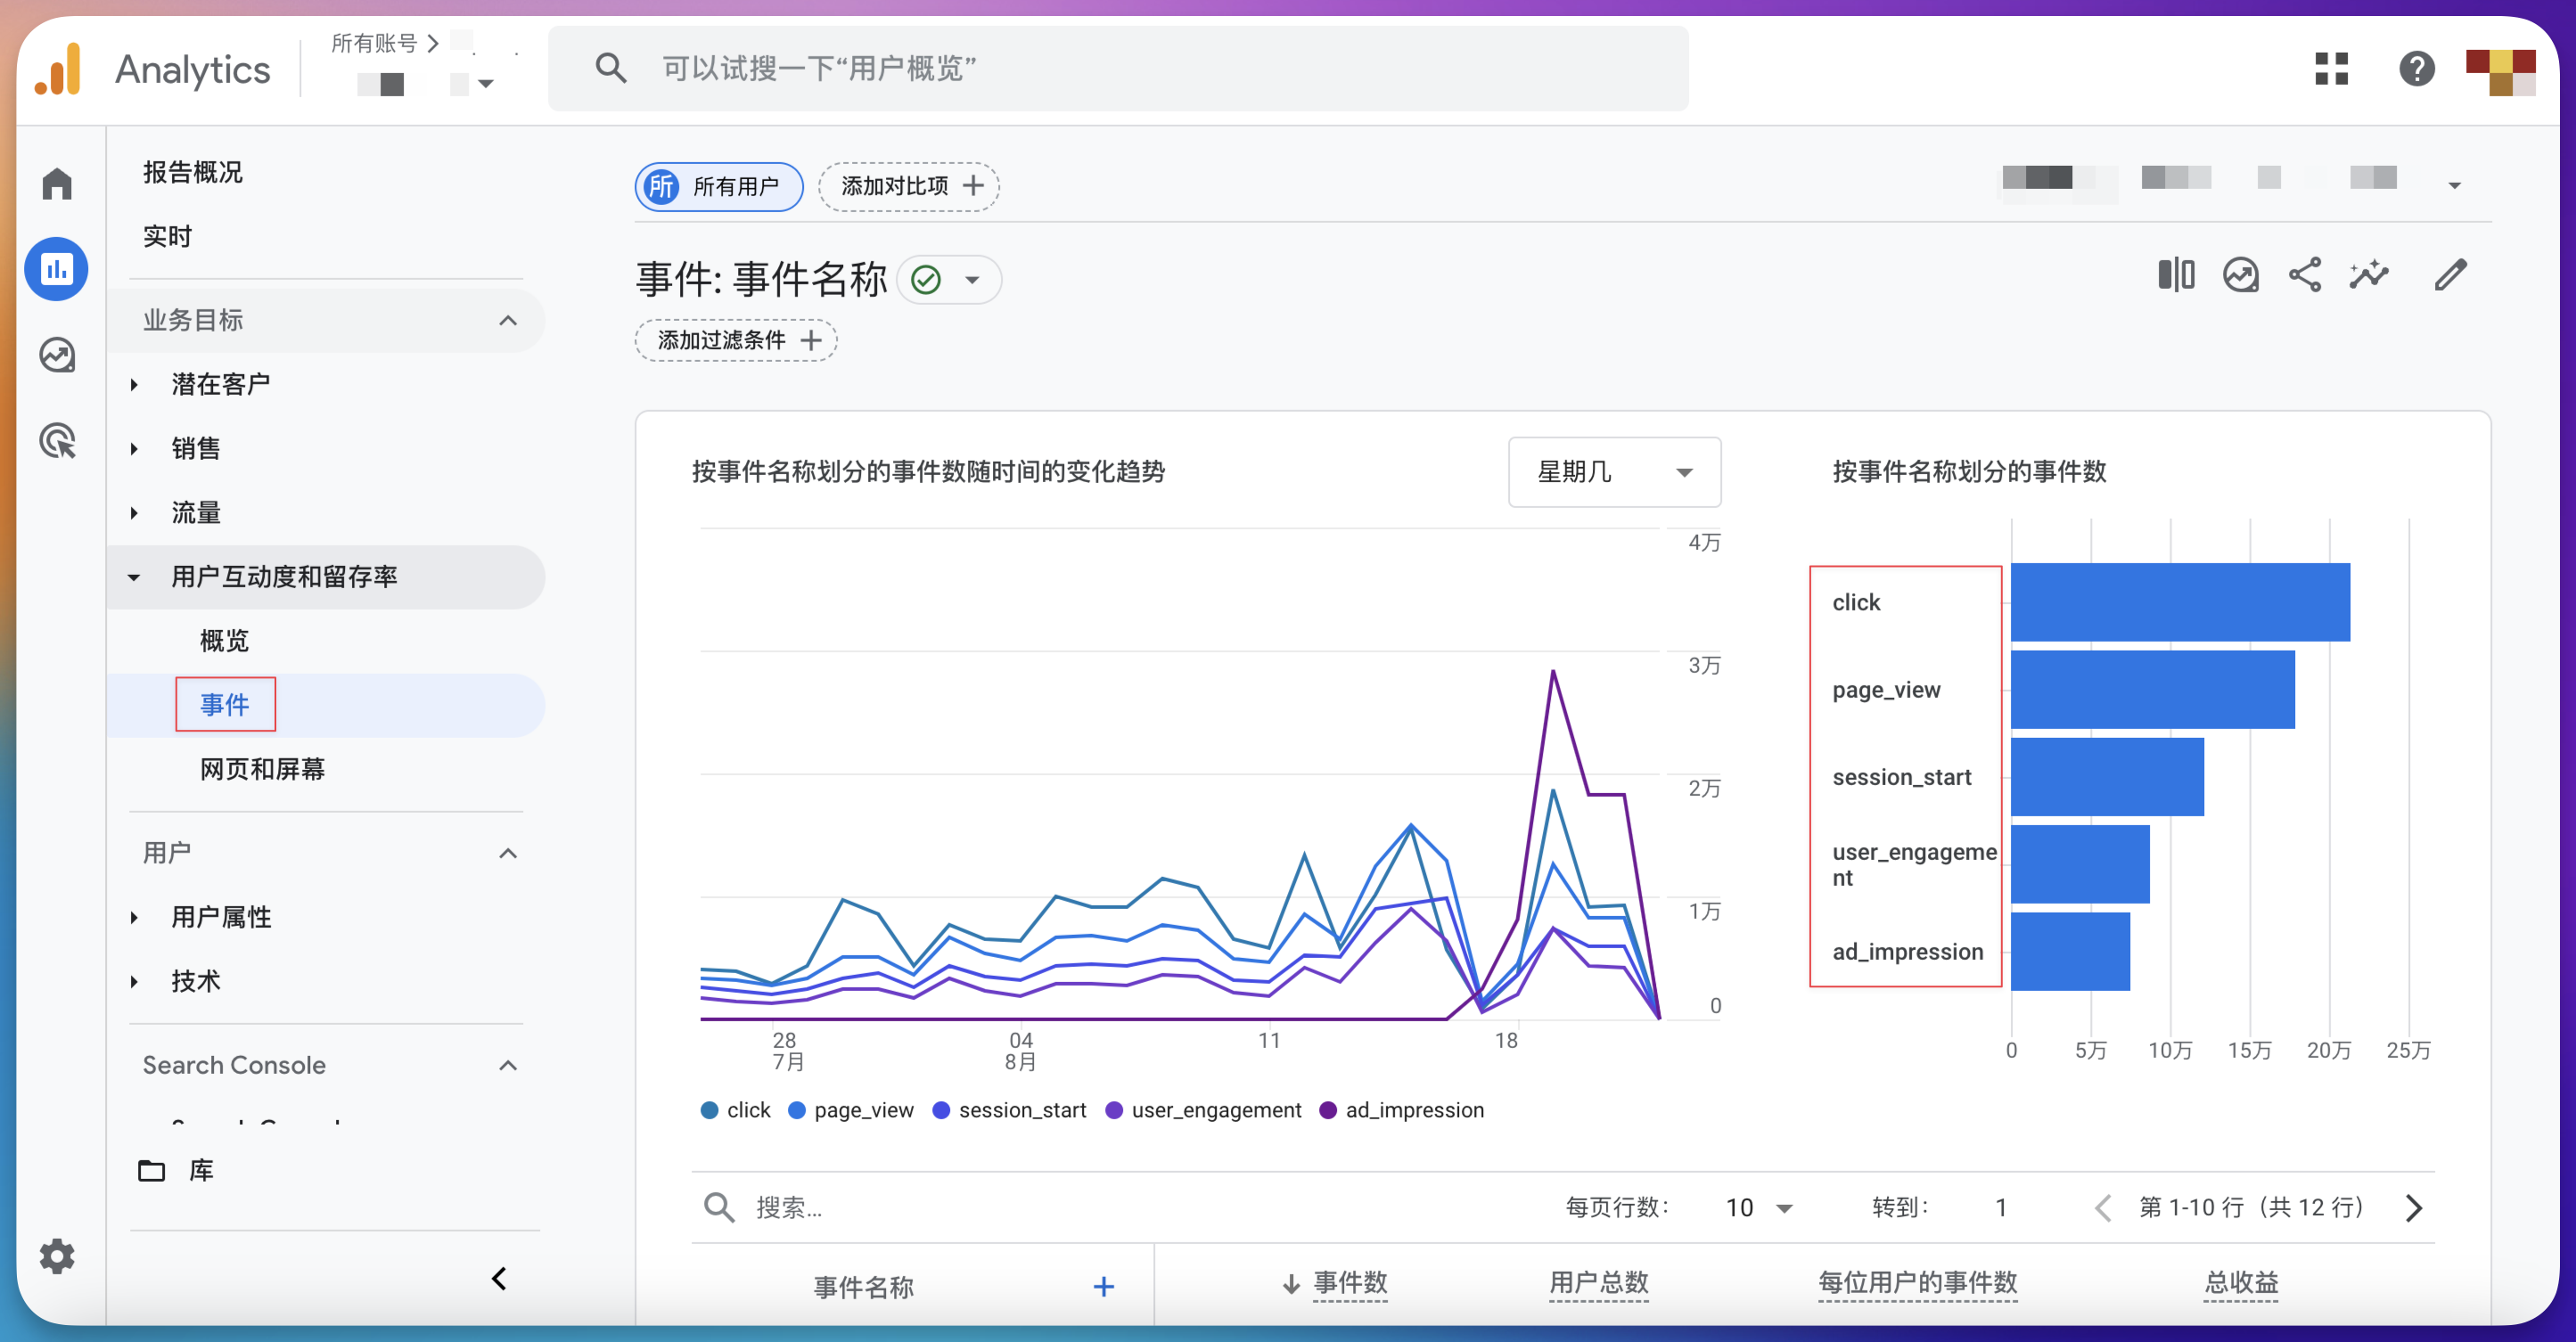Go to the previous page of table rows
The image size is (2576, 1342).
click(2103, 1208)
